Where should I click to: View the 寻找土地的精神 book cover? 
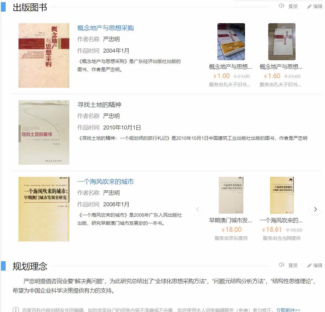44,132
